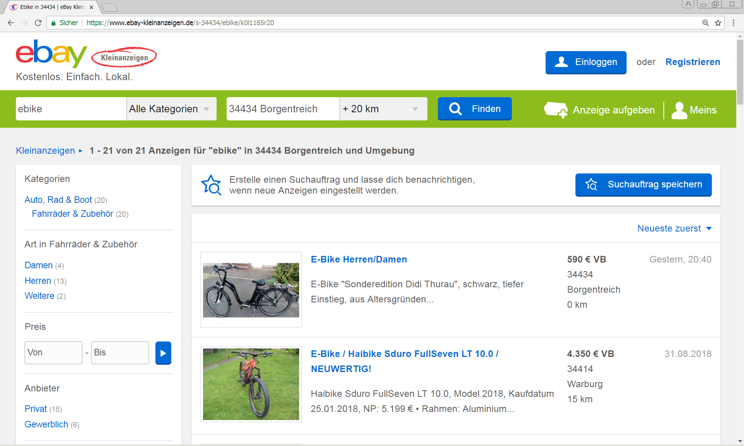Open the + 20 km radius dropdown

383,109
